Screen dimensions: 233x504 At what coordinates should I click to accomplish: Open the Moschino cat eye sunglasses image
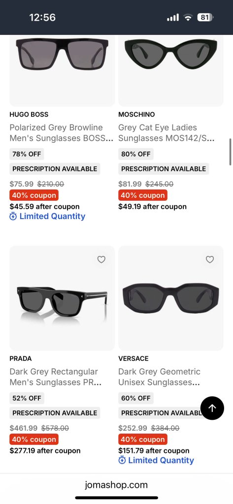coord(171,71)
